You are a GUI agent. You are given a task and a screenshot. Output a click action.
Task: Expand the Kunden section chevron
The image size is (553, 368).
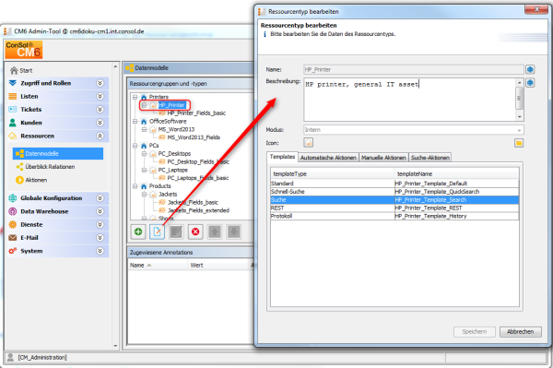[x=100, y=123]
